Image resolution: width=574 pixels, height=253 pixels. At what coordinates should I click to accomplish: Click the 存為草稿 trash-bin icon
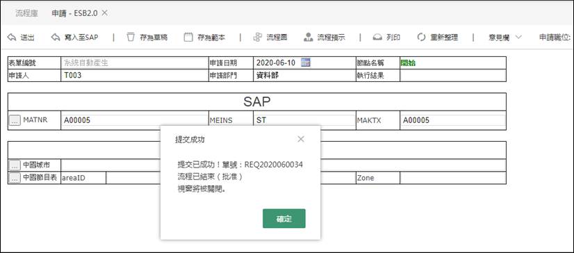[x=131, y=37]
